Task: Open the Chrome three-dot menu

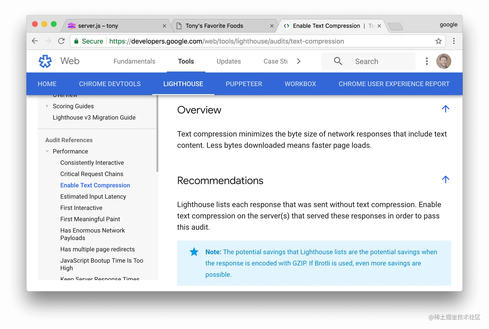Action: [x=454, y=41]
